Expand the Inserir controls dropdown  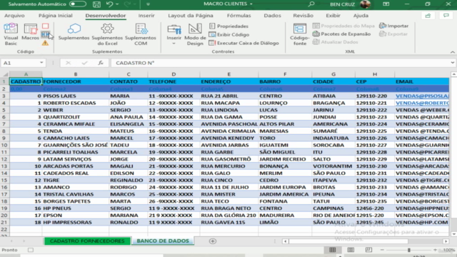pos(174,44)
